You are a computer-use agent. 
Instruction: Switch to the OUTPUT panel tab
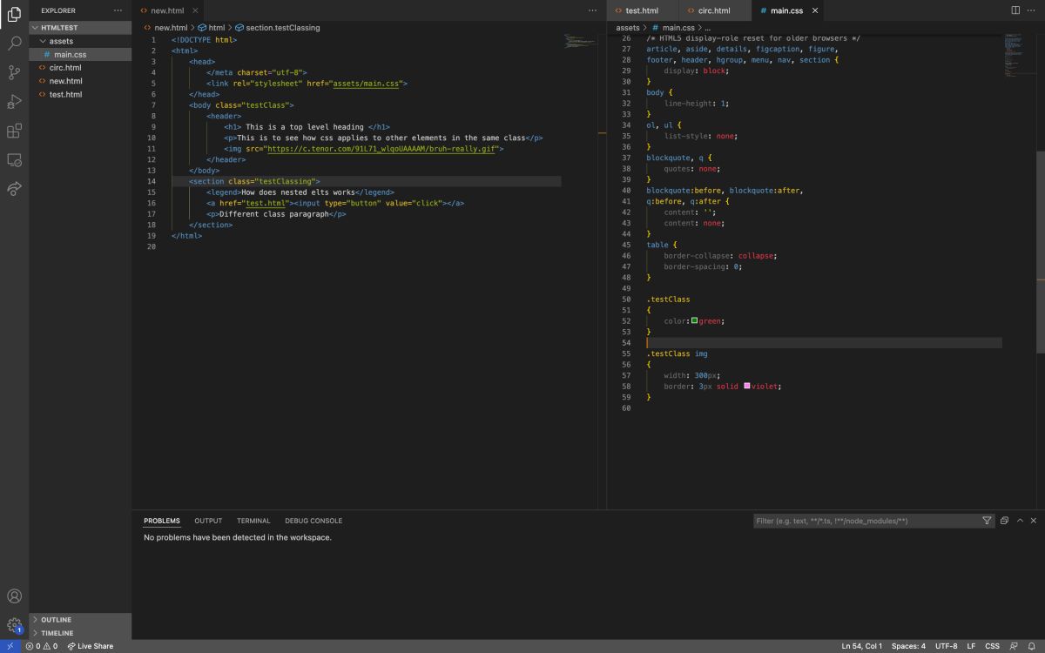(x=208, y=521)
